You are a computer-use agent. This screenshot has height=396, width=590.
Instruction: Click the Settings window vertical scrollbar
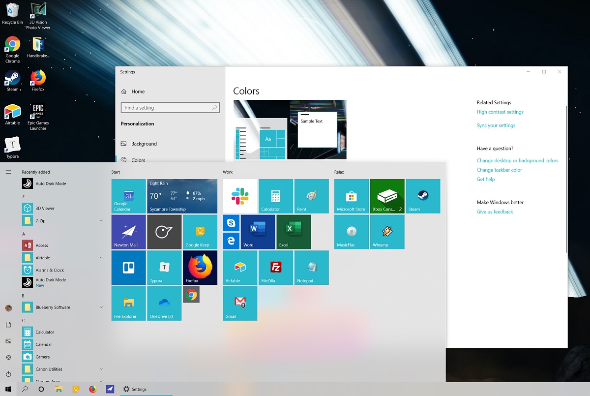pyautogui.click(x=566, y=179)
